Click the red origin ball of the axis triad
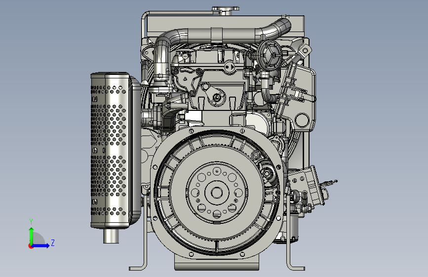 click(x=31, y=246)
